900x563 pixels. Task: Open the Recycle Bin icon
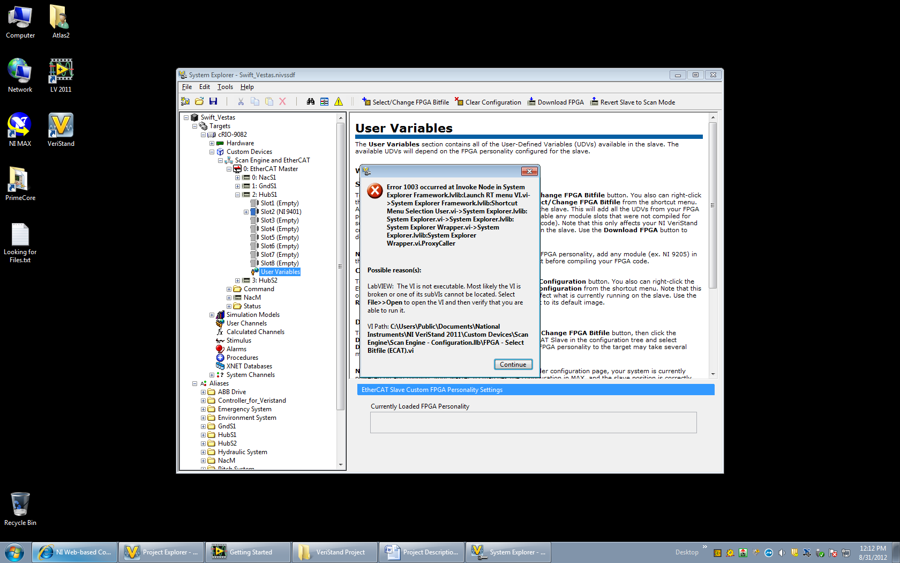[20, 509]
